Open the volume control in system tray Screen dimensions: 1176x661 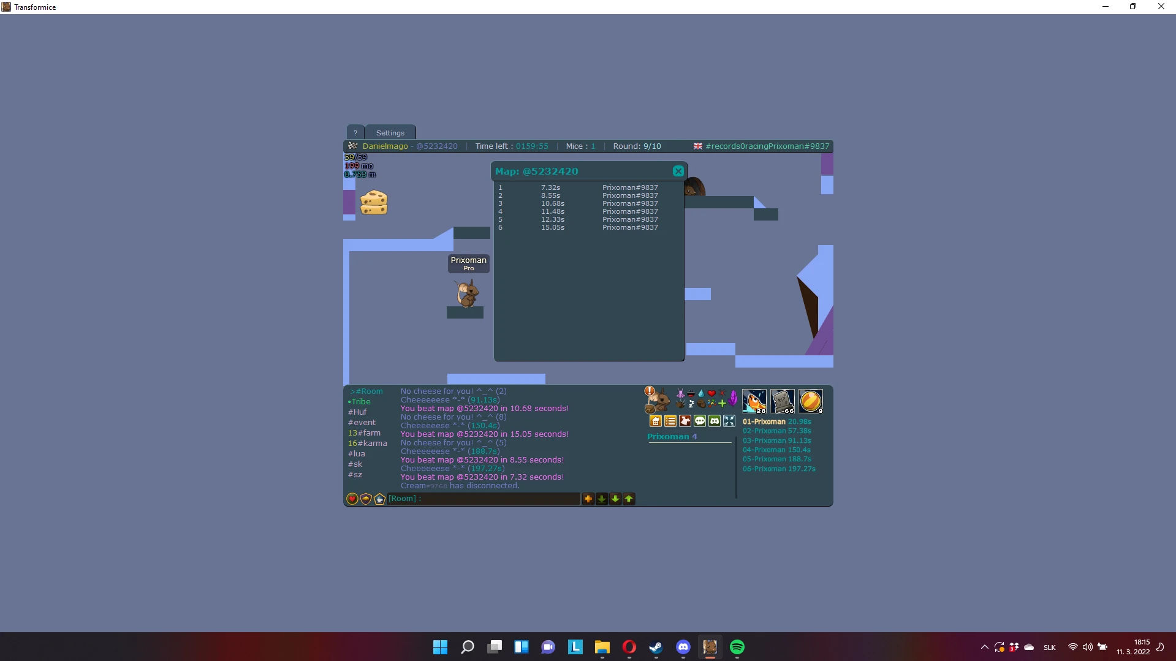click(1087, 647)
